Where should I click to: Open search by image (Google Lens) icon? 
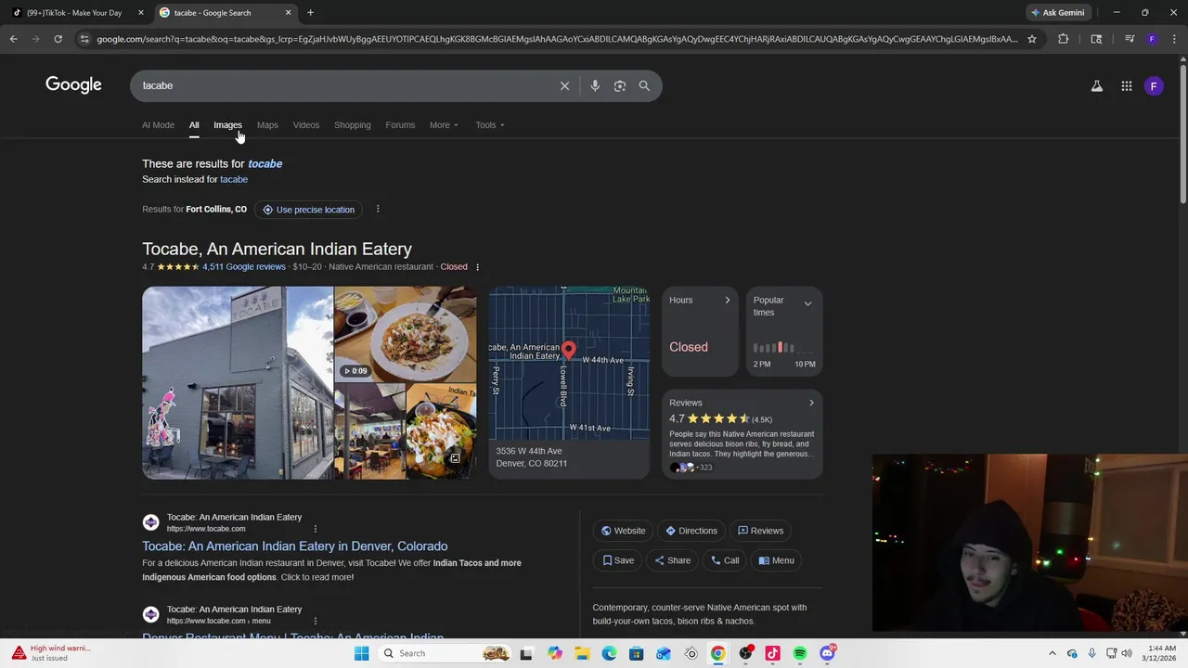pos(620,85)
